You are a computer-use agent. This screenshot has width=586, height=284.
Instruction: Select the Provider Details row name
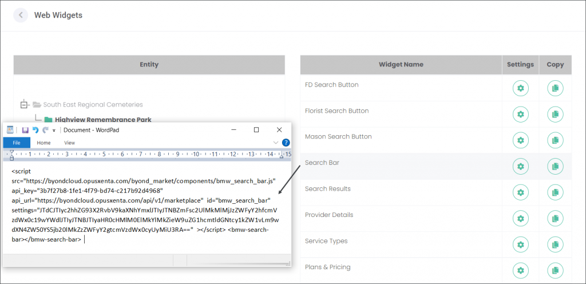click(329, 215)
